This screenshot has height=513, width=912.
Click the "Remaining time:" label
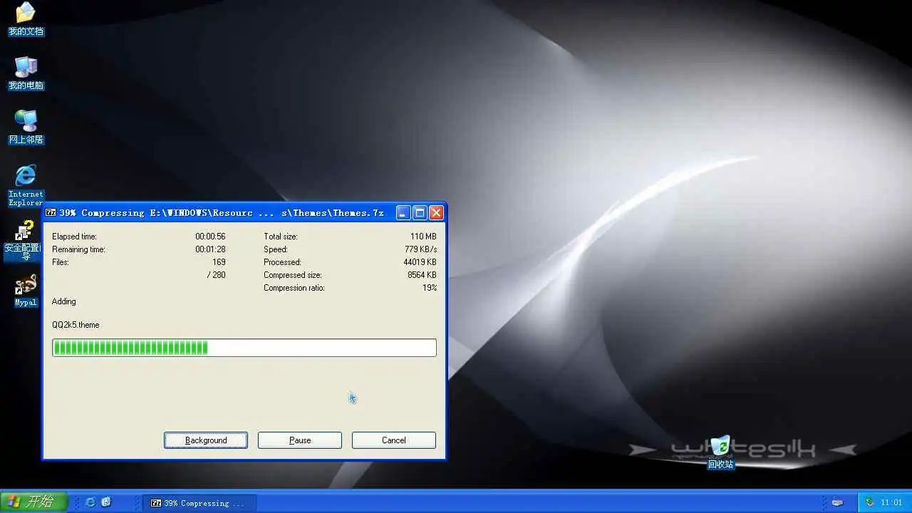(78, 249)
